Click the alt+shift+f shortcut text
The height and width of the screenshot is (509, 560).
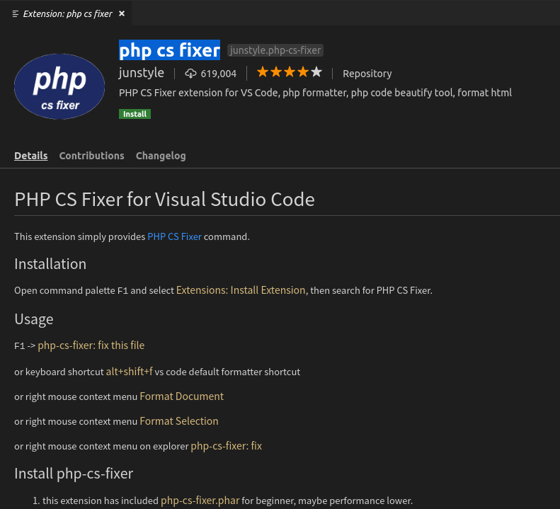tap(130, 372)
